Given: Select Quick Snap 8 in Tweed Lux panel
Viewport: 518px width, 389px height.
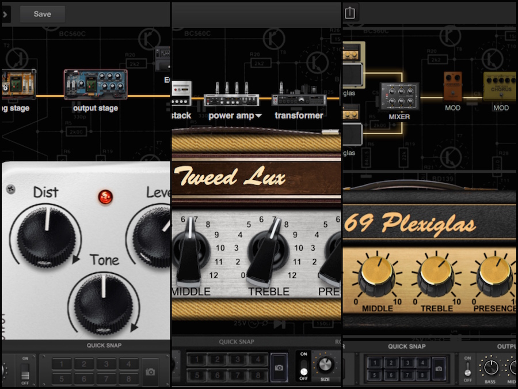Looking at the screenshot, I should 258,375.
